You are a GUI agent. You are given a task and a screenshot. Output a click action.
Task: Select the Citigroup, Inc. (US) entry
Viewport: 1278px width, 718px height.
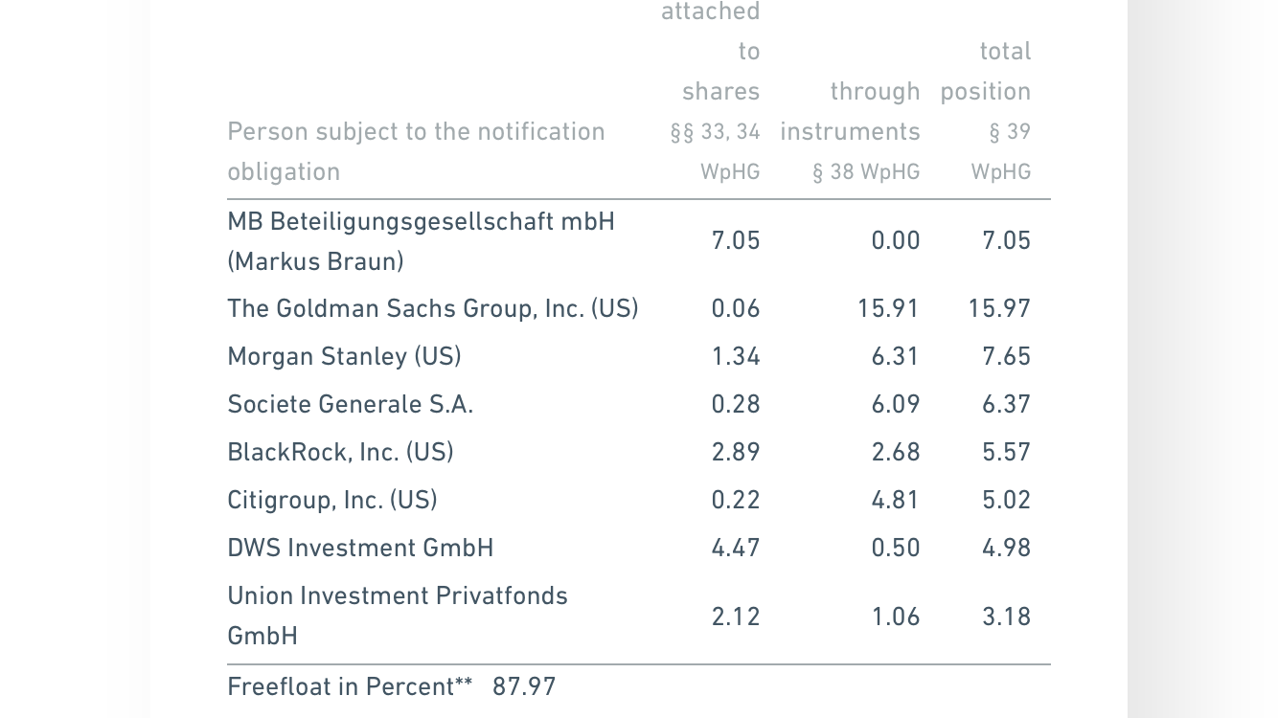[x=331, y=500]
